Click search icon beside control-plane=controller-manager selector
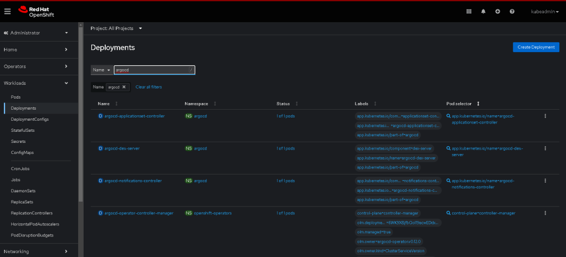 [449, 213]
